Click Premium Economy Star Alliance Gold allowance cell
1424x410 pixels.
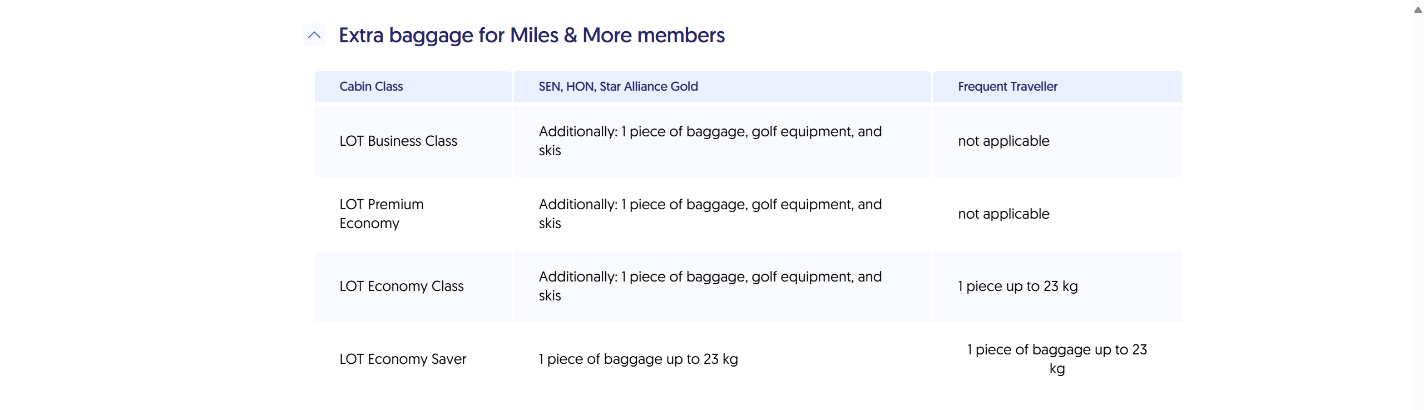pos(710,214)
